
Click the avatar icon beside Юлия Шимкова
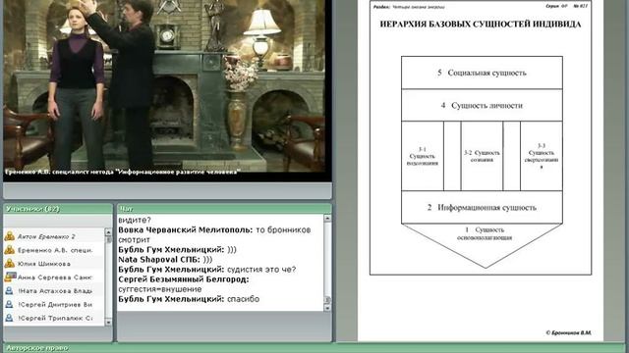pyautogui.click(x=9, y=264)
